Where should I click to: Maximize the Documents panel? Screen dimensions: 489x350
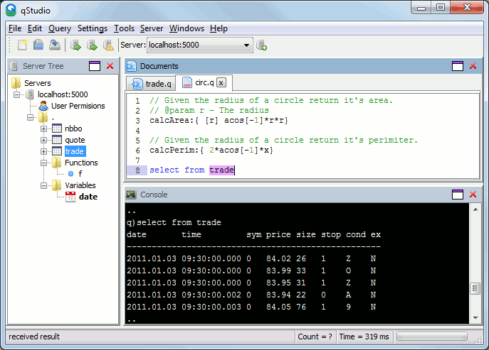click(458, 66)
